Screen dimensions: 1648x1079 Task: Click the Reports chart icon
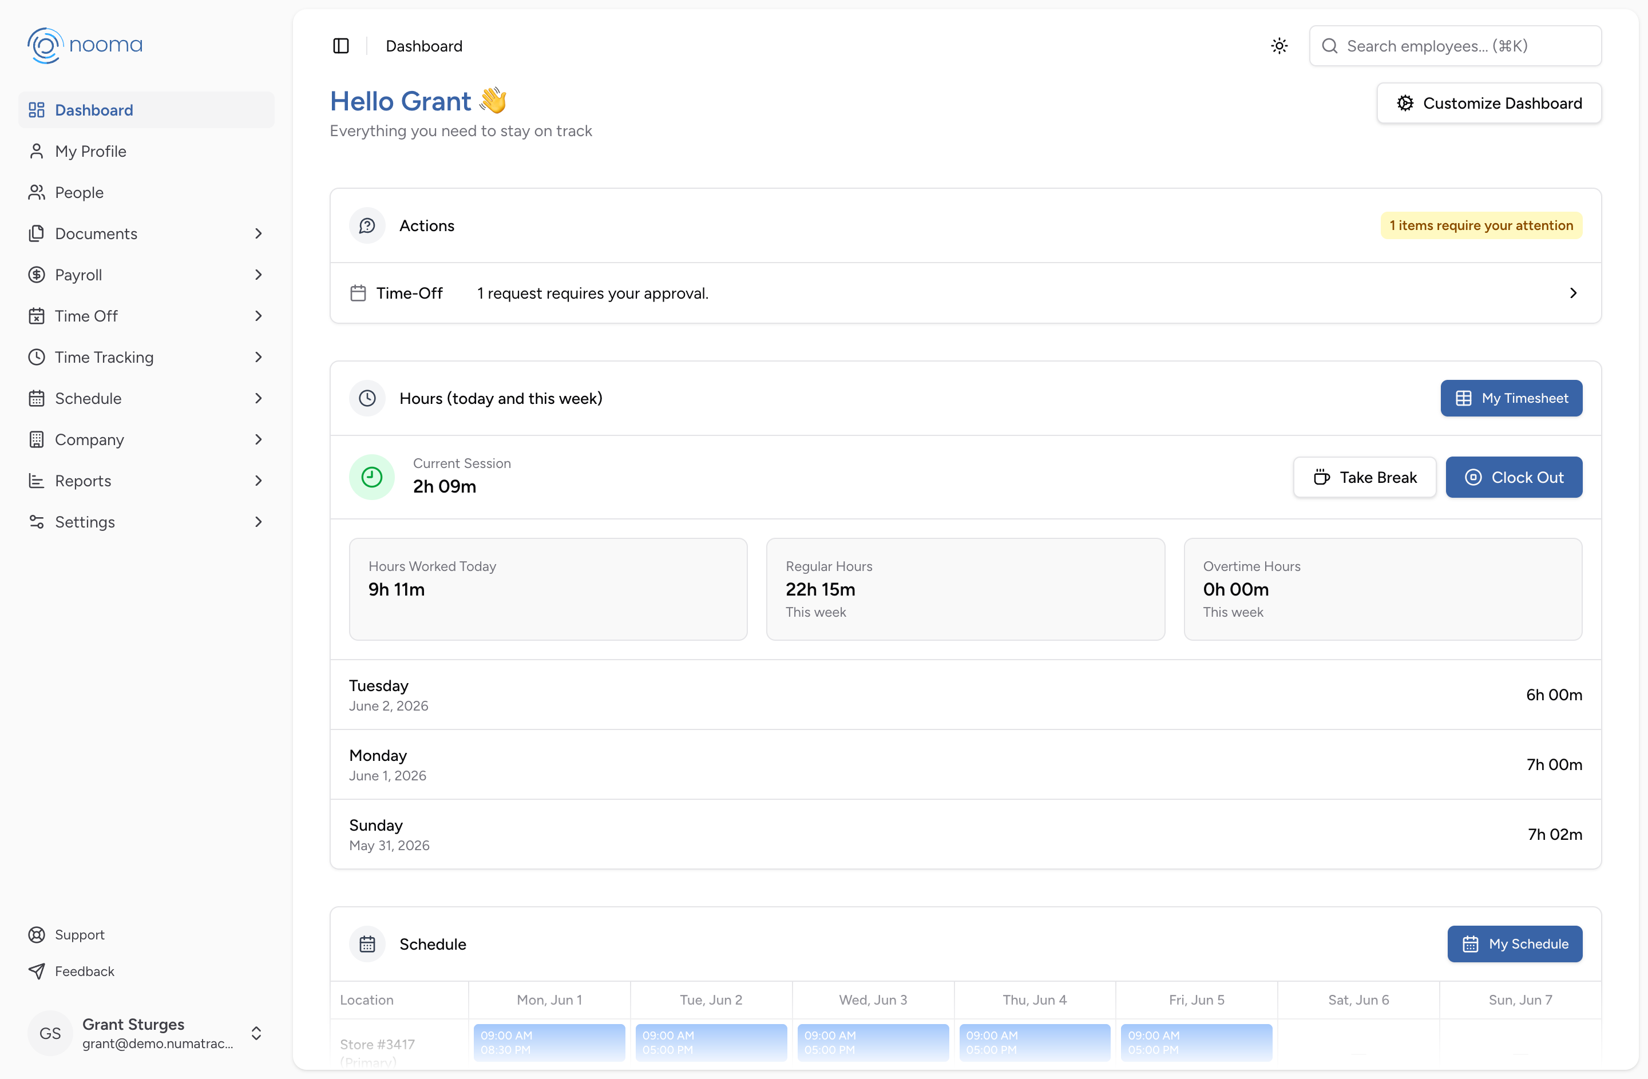point(37,481)
